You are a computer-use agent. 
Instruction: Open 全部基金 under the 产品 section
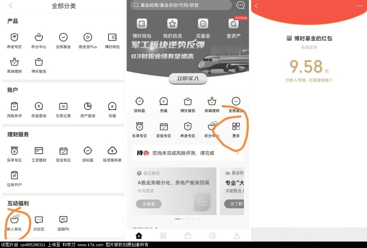(x=63, y=41)
